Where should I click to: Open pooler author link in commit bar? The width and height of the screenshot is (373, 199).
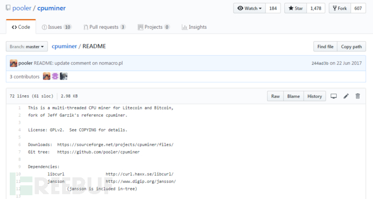[25, 63]
